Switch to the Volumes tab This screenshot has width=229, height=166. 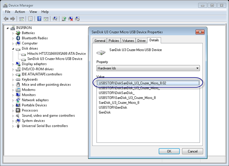pos(128,41)
